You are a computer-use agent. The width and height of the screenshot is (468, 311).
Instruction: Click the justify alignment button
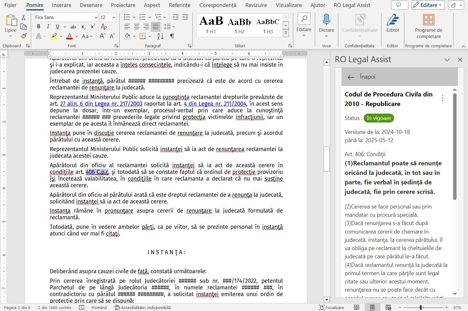pos(156,27)
